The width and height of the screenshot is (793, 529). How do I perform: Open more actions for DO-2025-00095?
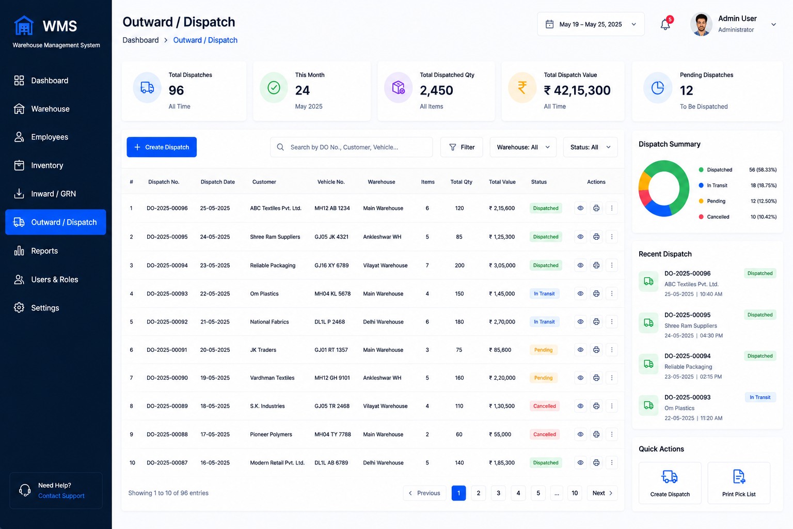[x=612, y=237]
